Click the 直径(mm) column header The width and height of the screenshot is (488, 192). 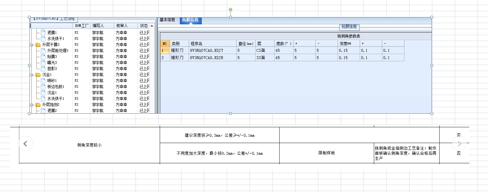pyautogui.click(x=246, y=43)
